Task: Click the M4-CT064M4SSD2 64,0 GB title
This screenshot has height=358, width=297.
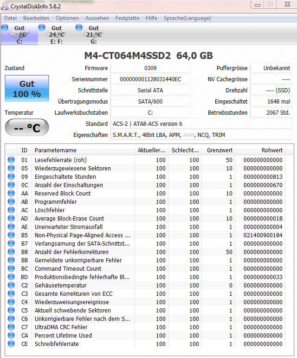Action: pyautogui.click(x=148, y=56)
